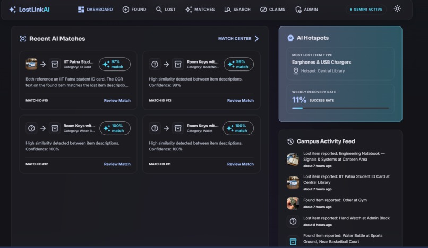Open the Search page
The height and width of the screenshot is (248, 428).
coord(237,10)
